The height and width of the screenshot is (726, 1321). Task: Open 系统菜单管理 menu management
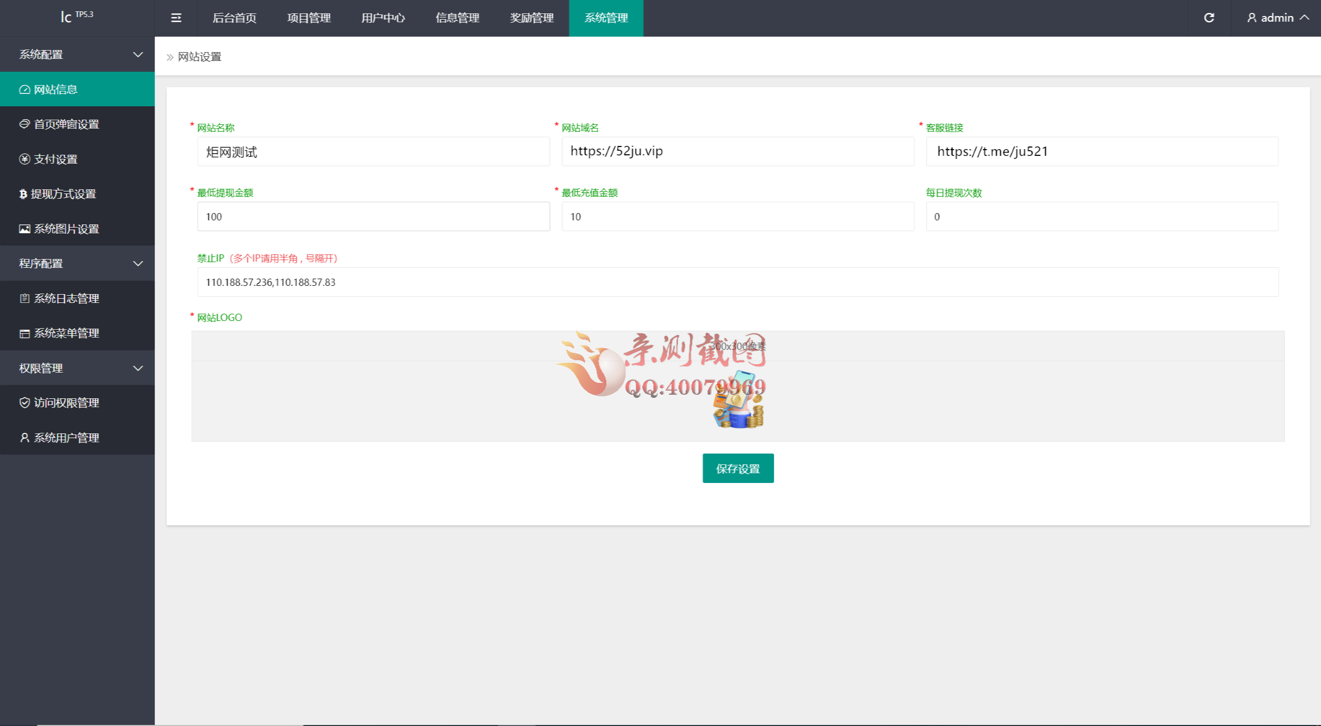click(66, 333)
